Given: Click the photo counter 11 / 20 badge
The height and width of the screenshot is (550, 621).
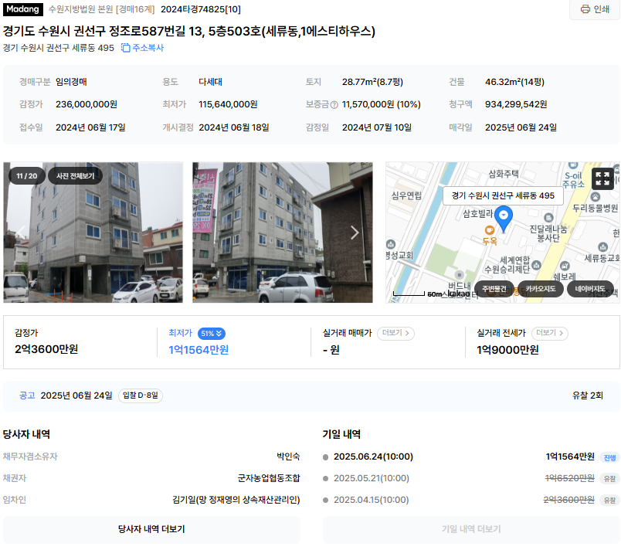Looking at the screenshot, I should pos(26,176).
